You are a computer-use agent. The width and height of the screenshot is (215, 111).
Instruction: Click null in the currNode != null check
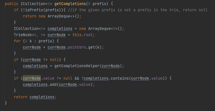pos(54,60)
